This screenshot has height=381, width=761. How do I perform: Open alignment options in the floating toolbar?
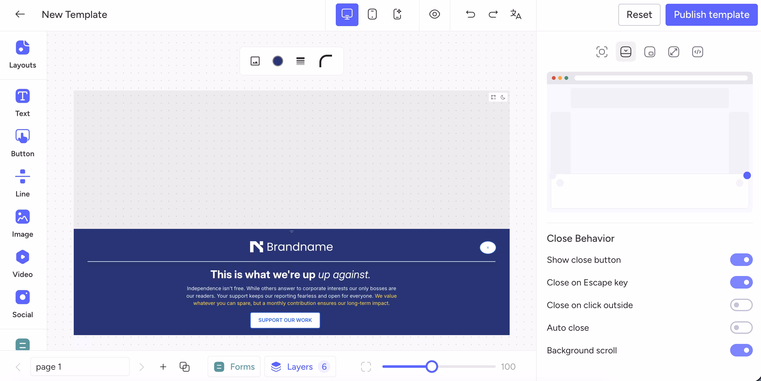pos(300,61)
